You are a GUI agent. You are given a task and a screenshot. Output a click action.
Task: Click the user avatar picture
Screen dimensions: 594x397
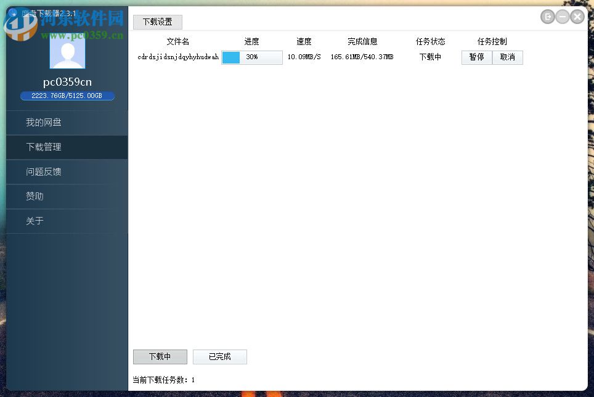point(67,54)
